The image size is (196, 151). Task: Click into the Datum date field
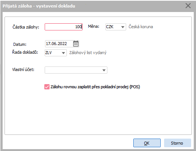[x=59, y=44]
